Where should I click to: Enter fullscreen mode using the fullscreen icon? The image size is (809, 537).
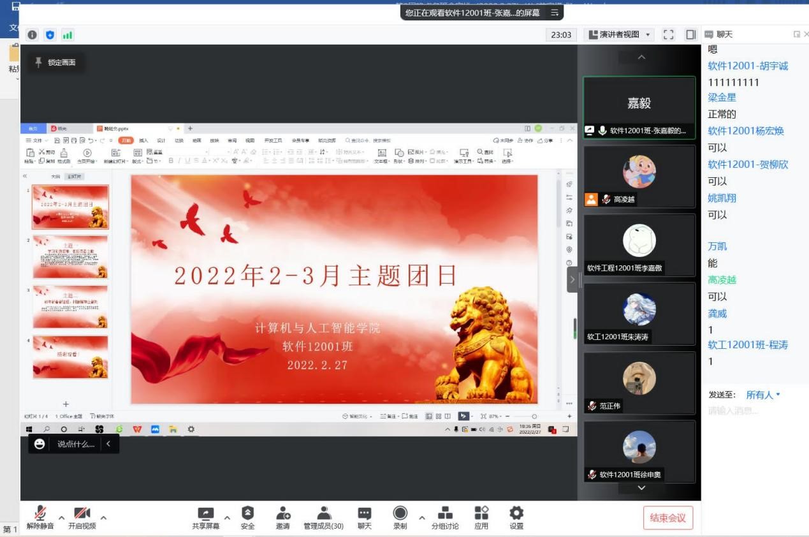pyautogui.click(x=668, y=35)
